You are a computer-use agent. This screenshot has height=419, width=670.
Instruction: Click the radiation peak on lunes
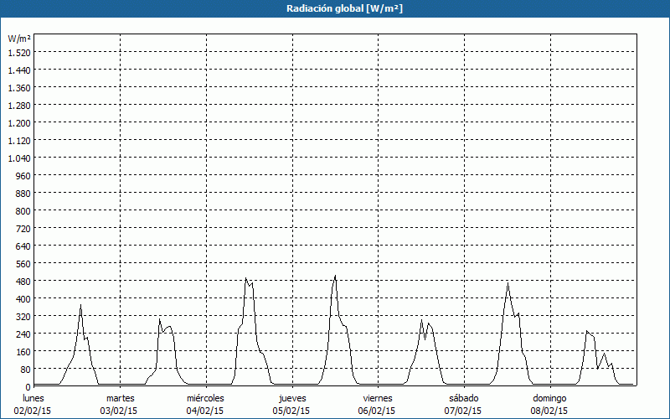(80, 305)
